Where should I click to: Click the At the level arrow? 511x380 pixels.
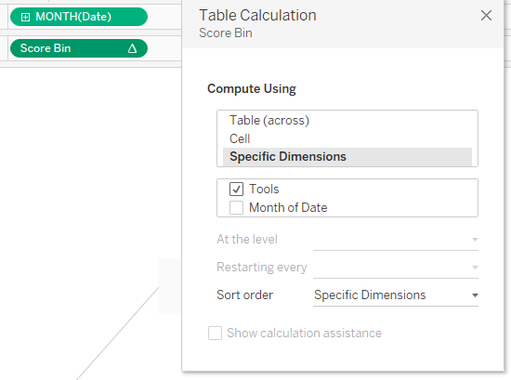(x=475, y=240)
